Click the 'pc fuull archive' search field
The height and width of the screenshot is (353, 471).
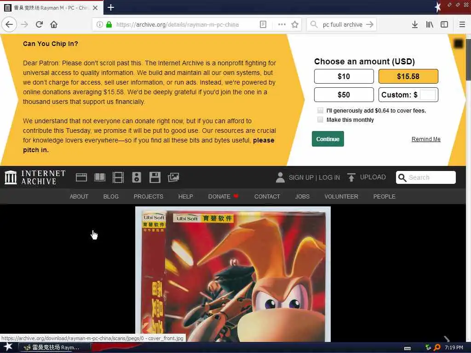[342, 24]
